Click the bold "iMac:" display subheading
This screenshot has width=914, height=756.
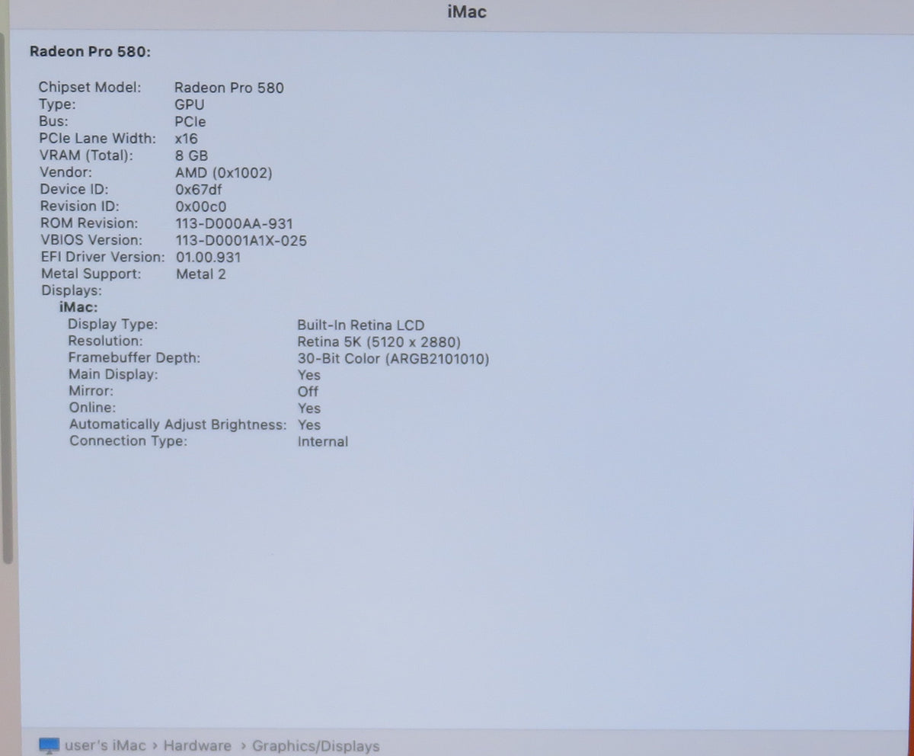pyautogui.click(x=78, y=308)
